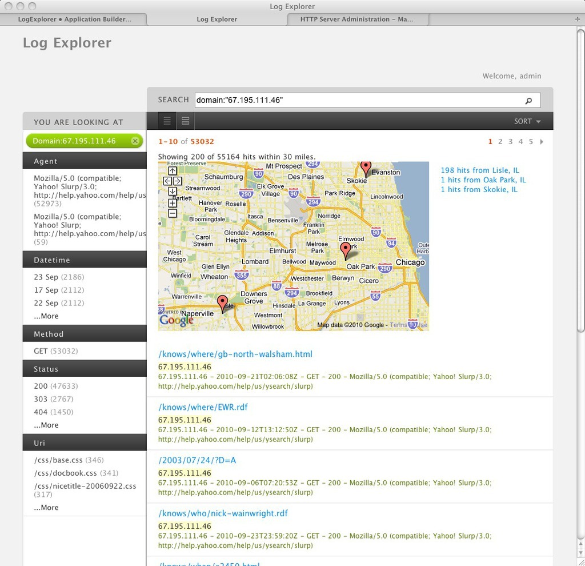The height and width of the screenshot is (566, 585).
Task: Go to results page 4
Action: 520,142
